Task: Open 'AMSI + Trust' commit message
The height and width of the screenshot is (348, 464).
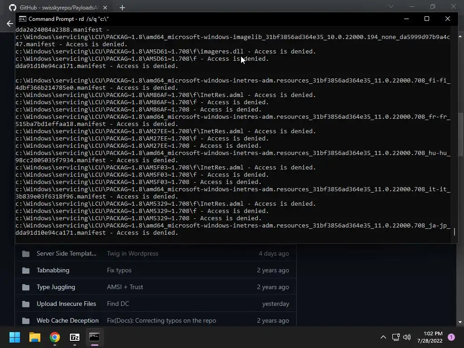Action: click(125, 287)
